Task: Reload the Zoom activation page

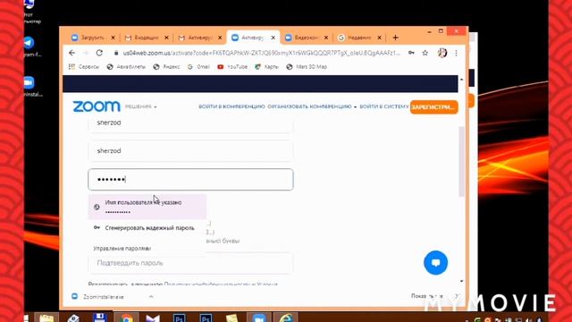Action: [99, 53]
